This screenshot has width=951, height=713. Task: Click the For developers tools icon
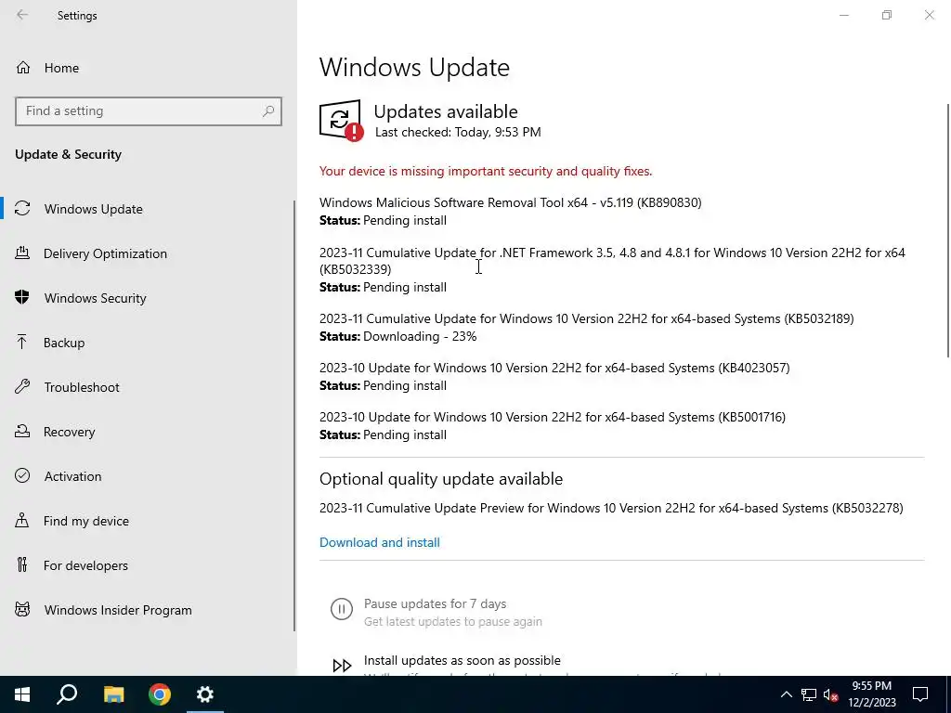[22, 565]
